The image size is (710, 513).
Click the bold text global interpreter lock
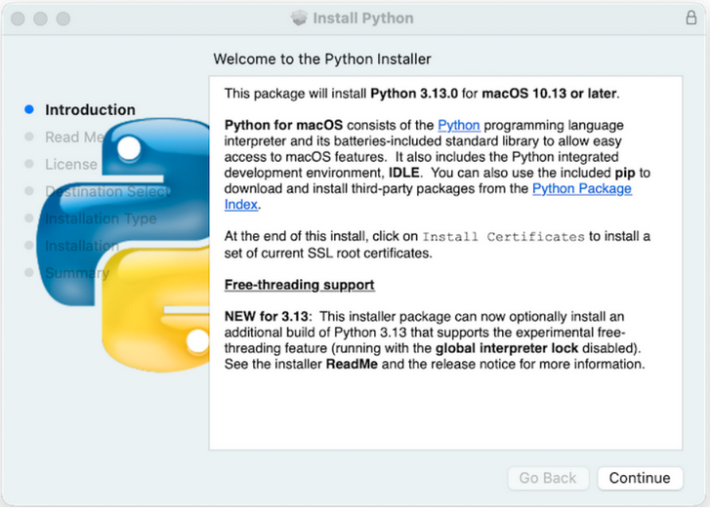click(x=507, y=348)
